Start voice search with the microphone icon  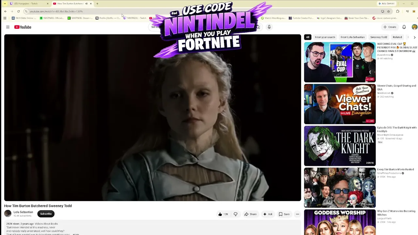(x=269, y=27)
